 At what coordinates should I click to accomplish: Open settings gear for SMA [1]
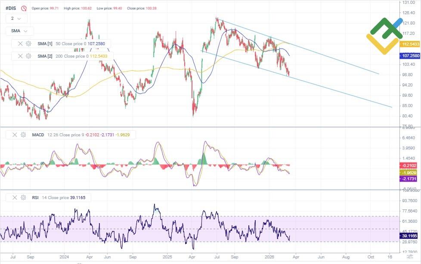(28, 43)
